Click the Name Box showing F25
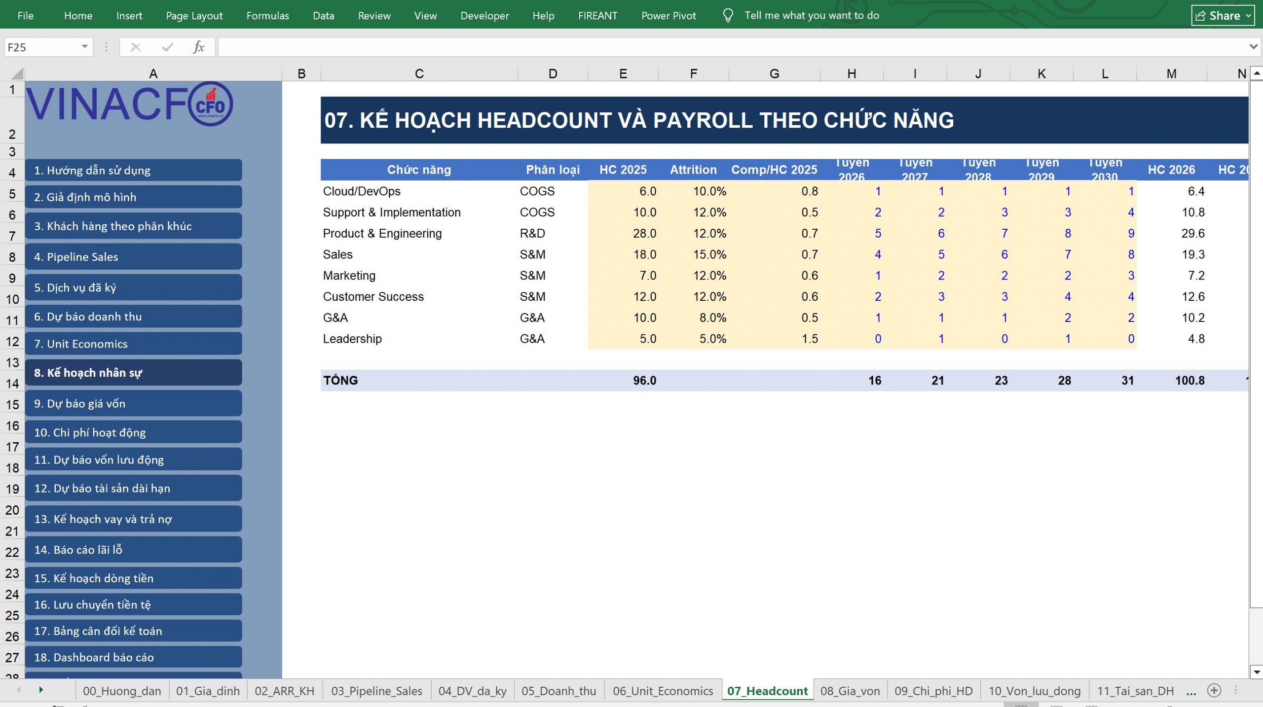Screen dimensions: 1263x707 42,47
